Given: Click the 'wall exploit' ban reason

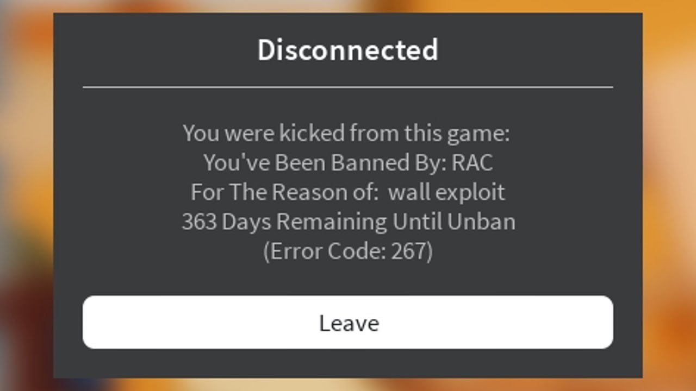Looking at the screenshot, I should point(446,193).
